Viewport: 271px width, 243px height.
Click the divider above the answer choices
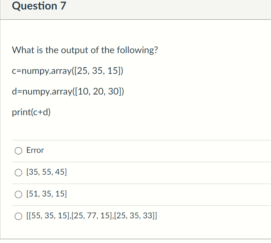[x=141, y=140]
